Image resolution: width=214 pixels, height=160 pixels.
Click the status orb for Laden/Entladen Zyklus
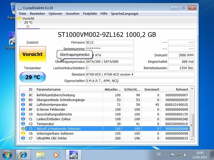coord(23,119)
